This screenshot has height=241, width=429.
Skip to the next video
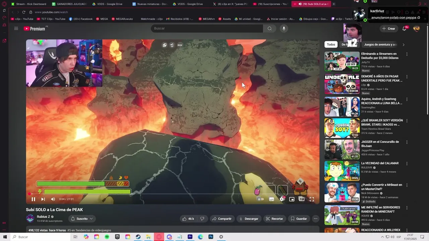click(x=43, y=199)
